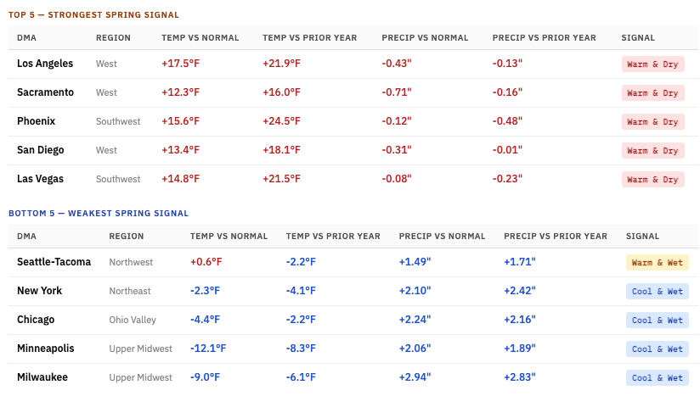This screenshot has width=700, height=396.
Task: Select Las Vegas +21.5°F value
Action: 281,179
